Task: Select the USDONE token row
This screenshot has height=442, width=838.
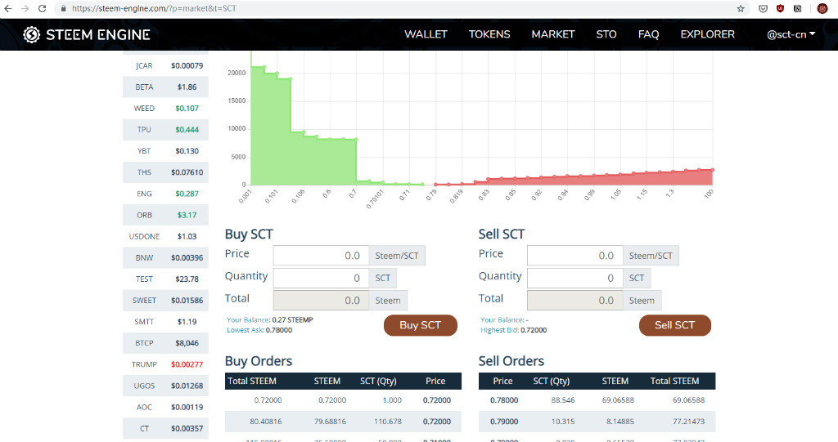Action: tap(165, 236)
